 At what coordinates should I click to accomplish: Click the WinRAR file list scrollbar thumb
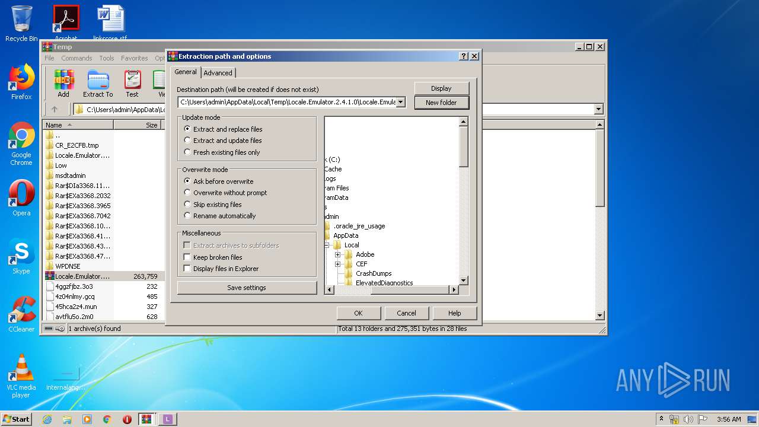599,168
